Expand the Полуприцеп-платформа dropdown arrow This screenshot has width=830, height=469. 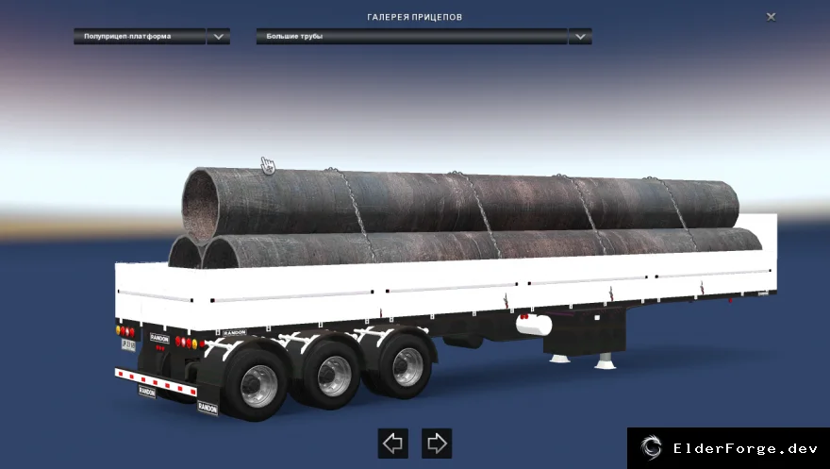pos(218,37)
